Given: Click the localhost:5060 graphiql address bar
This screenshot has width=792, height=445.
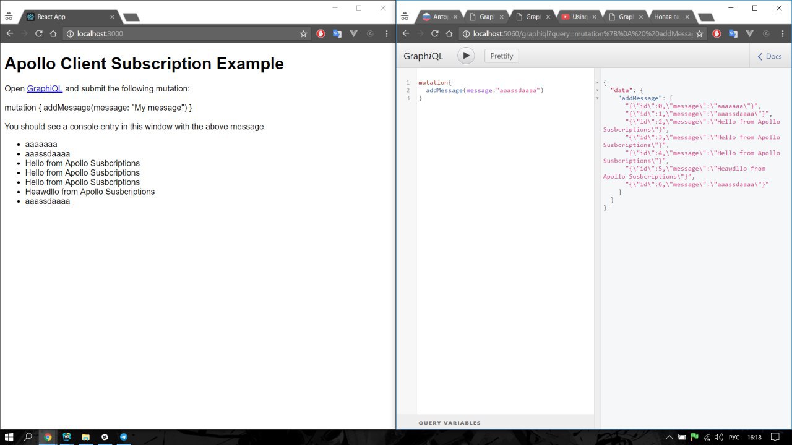Looking at the screenshot, I should [582, 34].
